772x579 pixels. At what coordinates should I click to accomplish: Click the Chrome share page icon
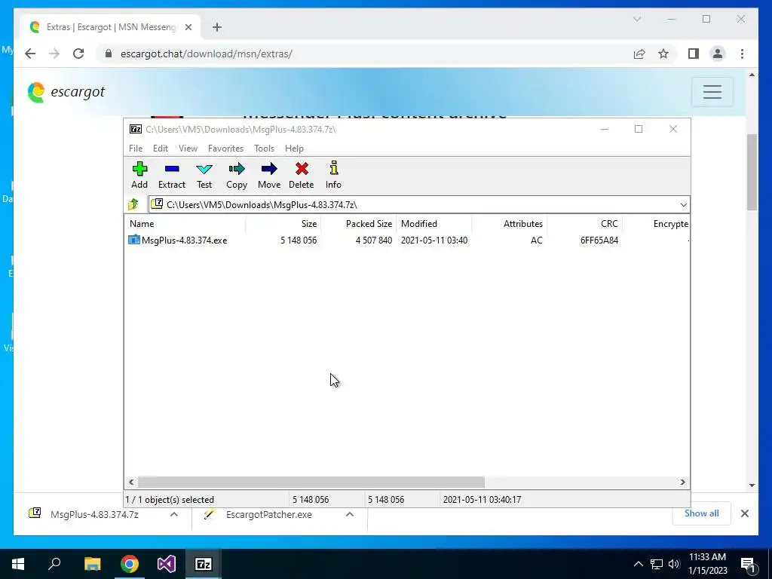coord(639,54)
